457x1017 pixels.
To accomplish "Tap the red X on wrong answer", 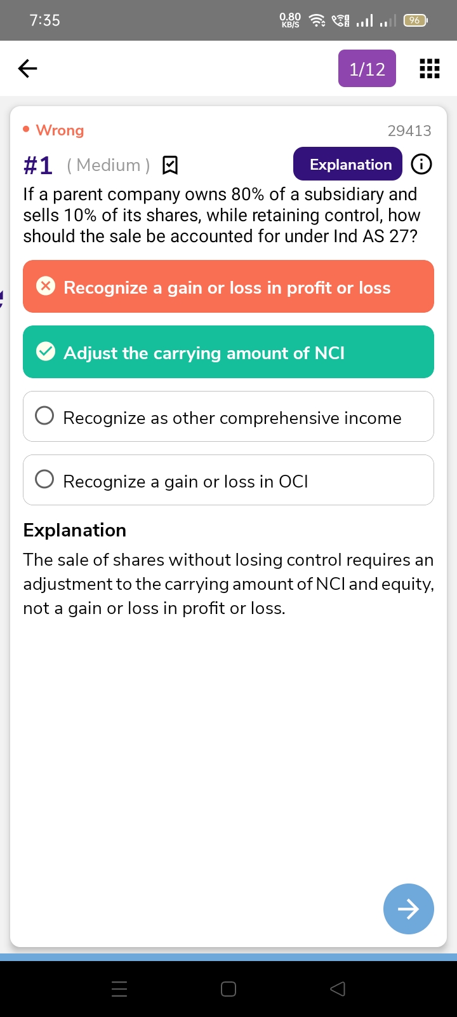I will tap(46, 287).
